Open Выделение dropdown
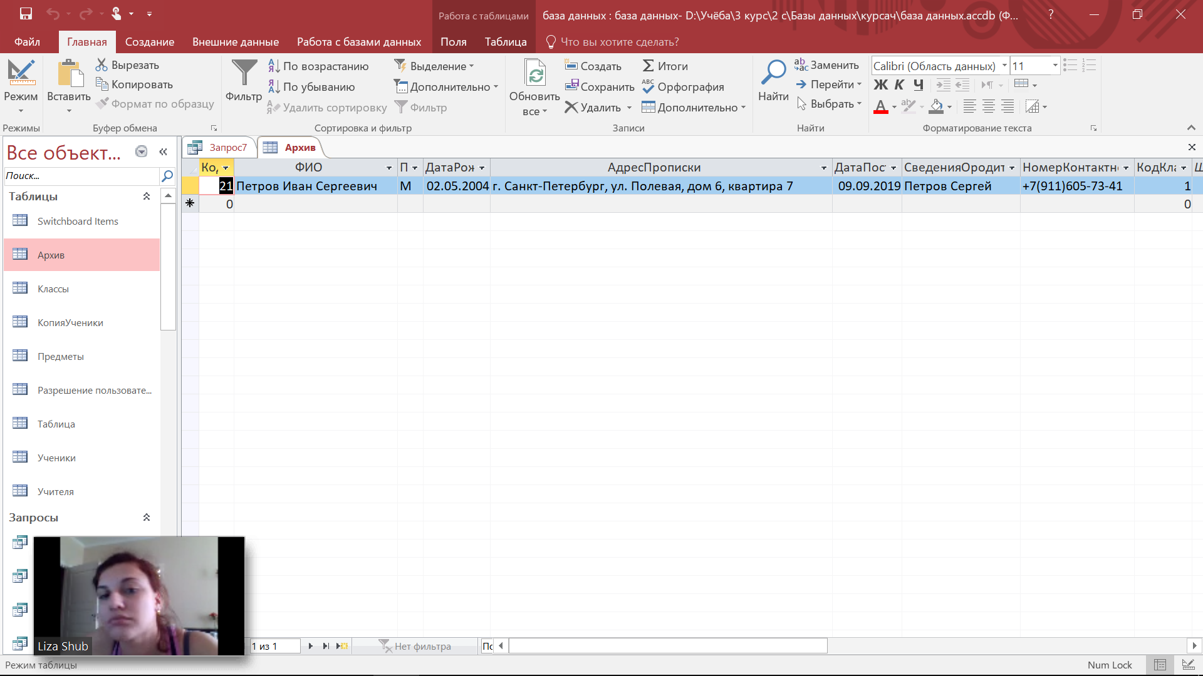This screenshot has width=1203, height=676. click(x=434, y=66)
